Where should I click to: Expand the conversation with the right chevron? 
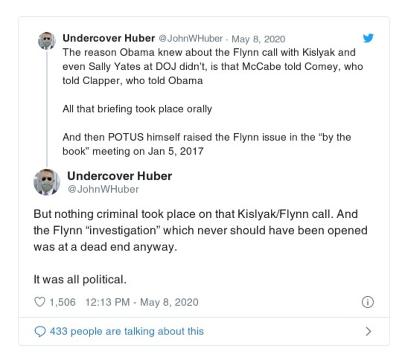pyautogui.click(x=369, y=331)
